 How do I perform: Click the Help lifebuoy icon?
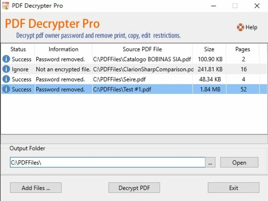240,27
